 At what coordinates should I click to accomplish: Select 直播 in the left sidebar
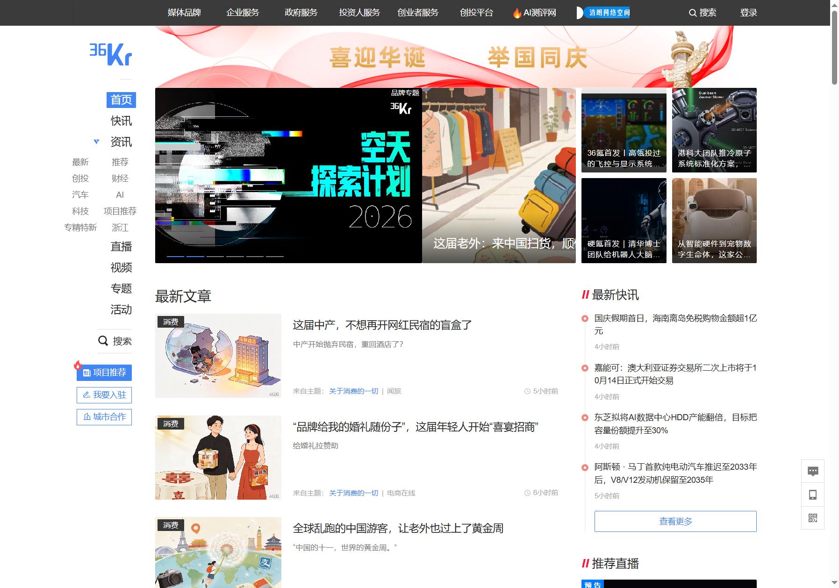[x=121, y=246]
